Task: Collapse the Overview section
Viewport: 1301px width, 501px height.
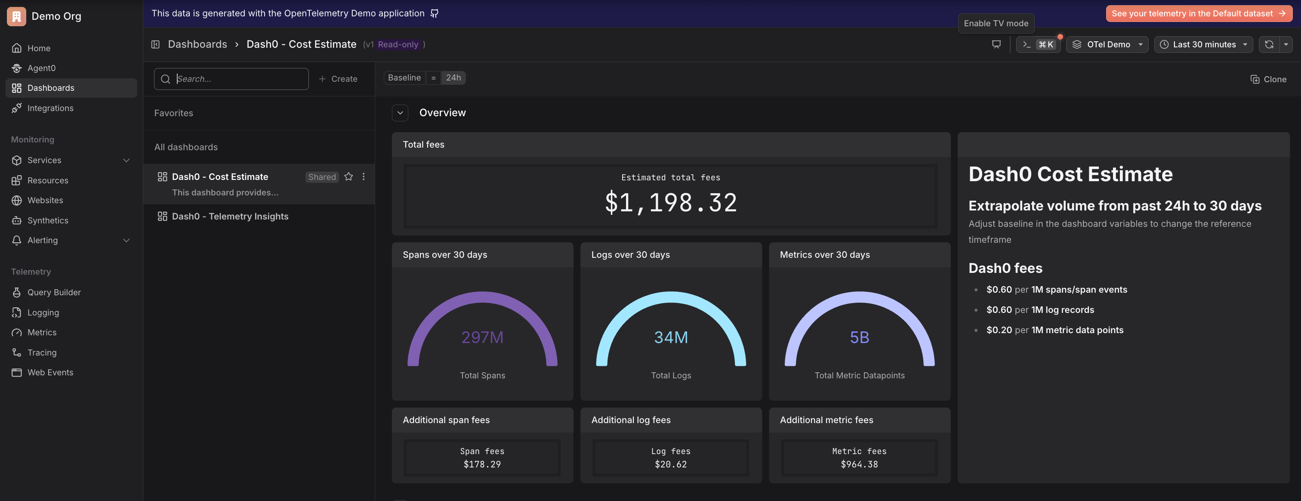Action: pyautogui.click(x=400, y=113)
